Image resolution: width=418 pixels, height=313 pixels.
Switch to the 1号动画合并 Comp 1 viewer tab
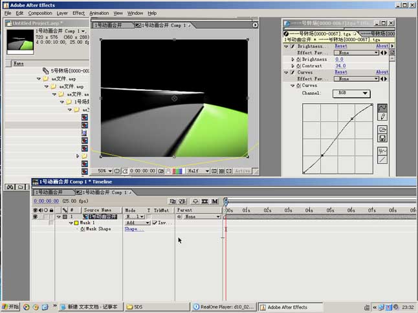(x=163, y=25)
